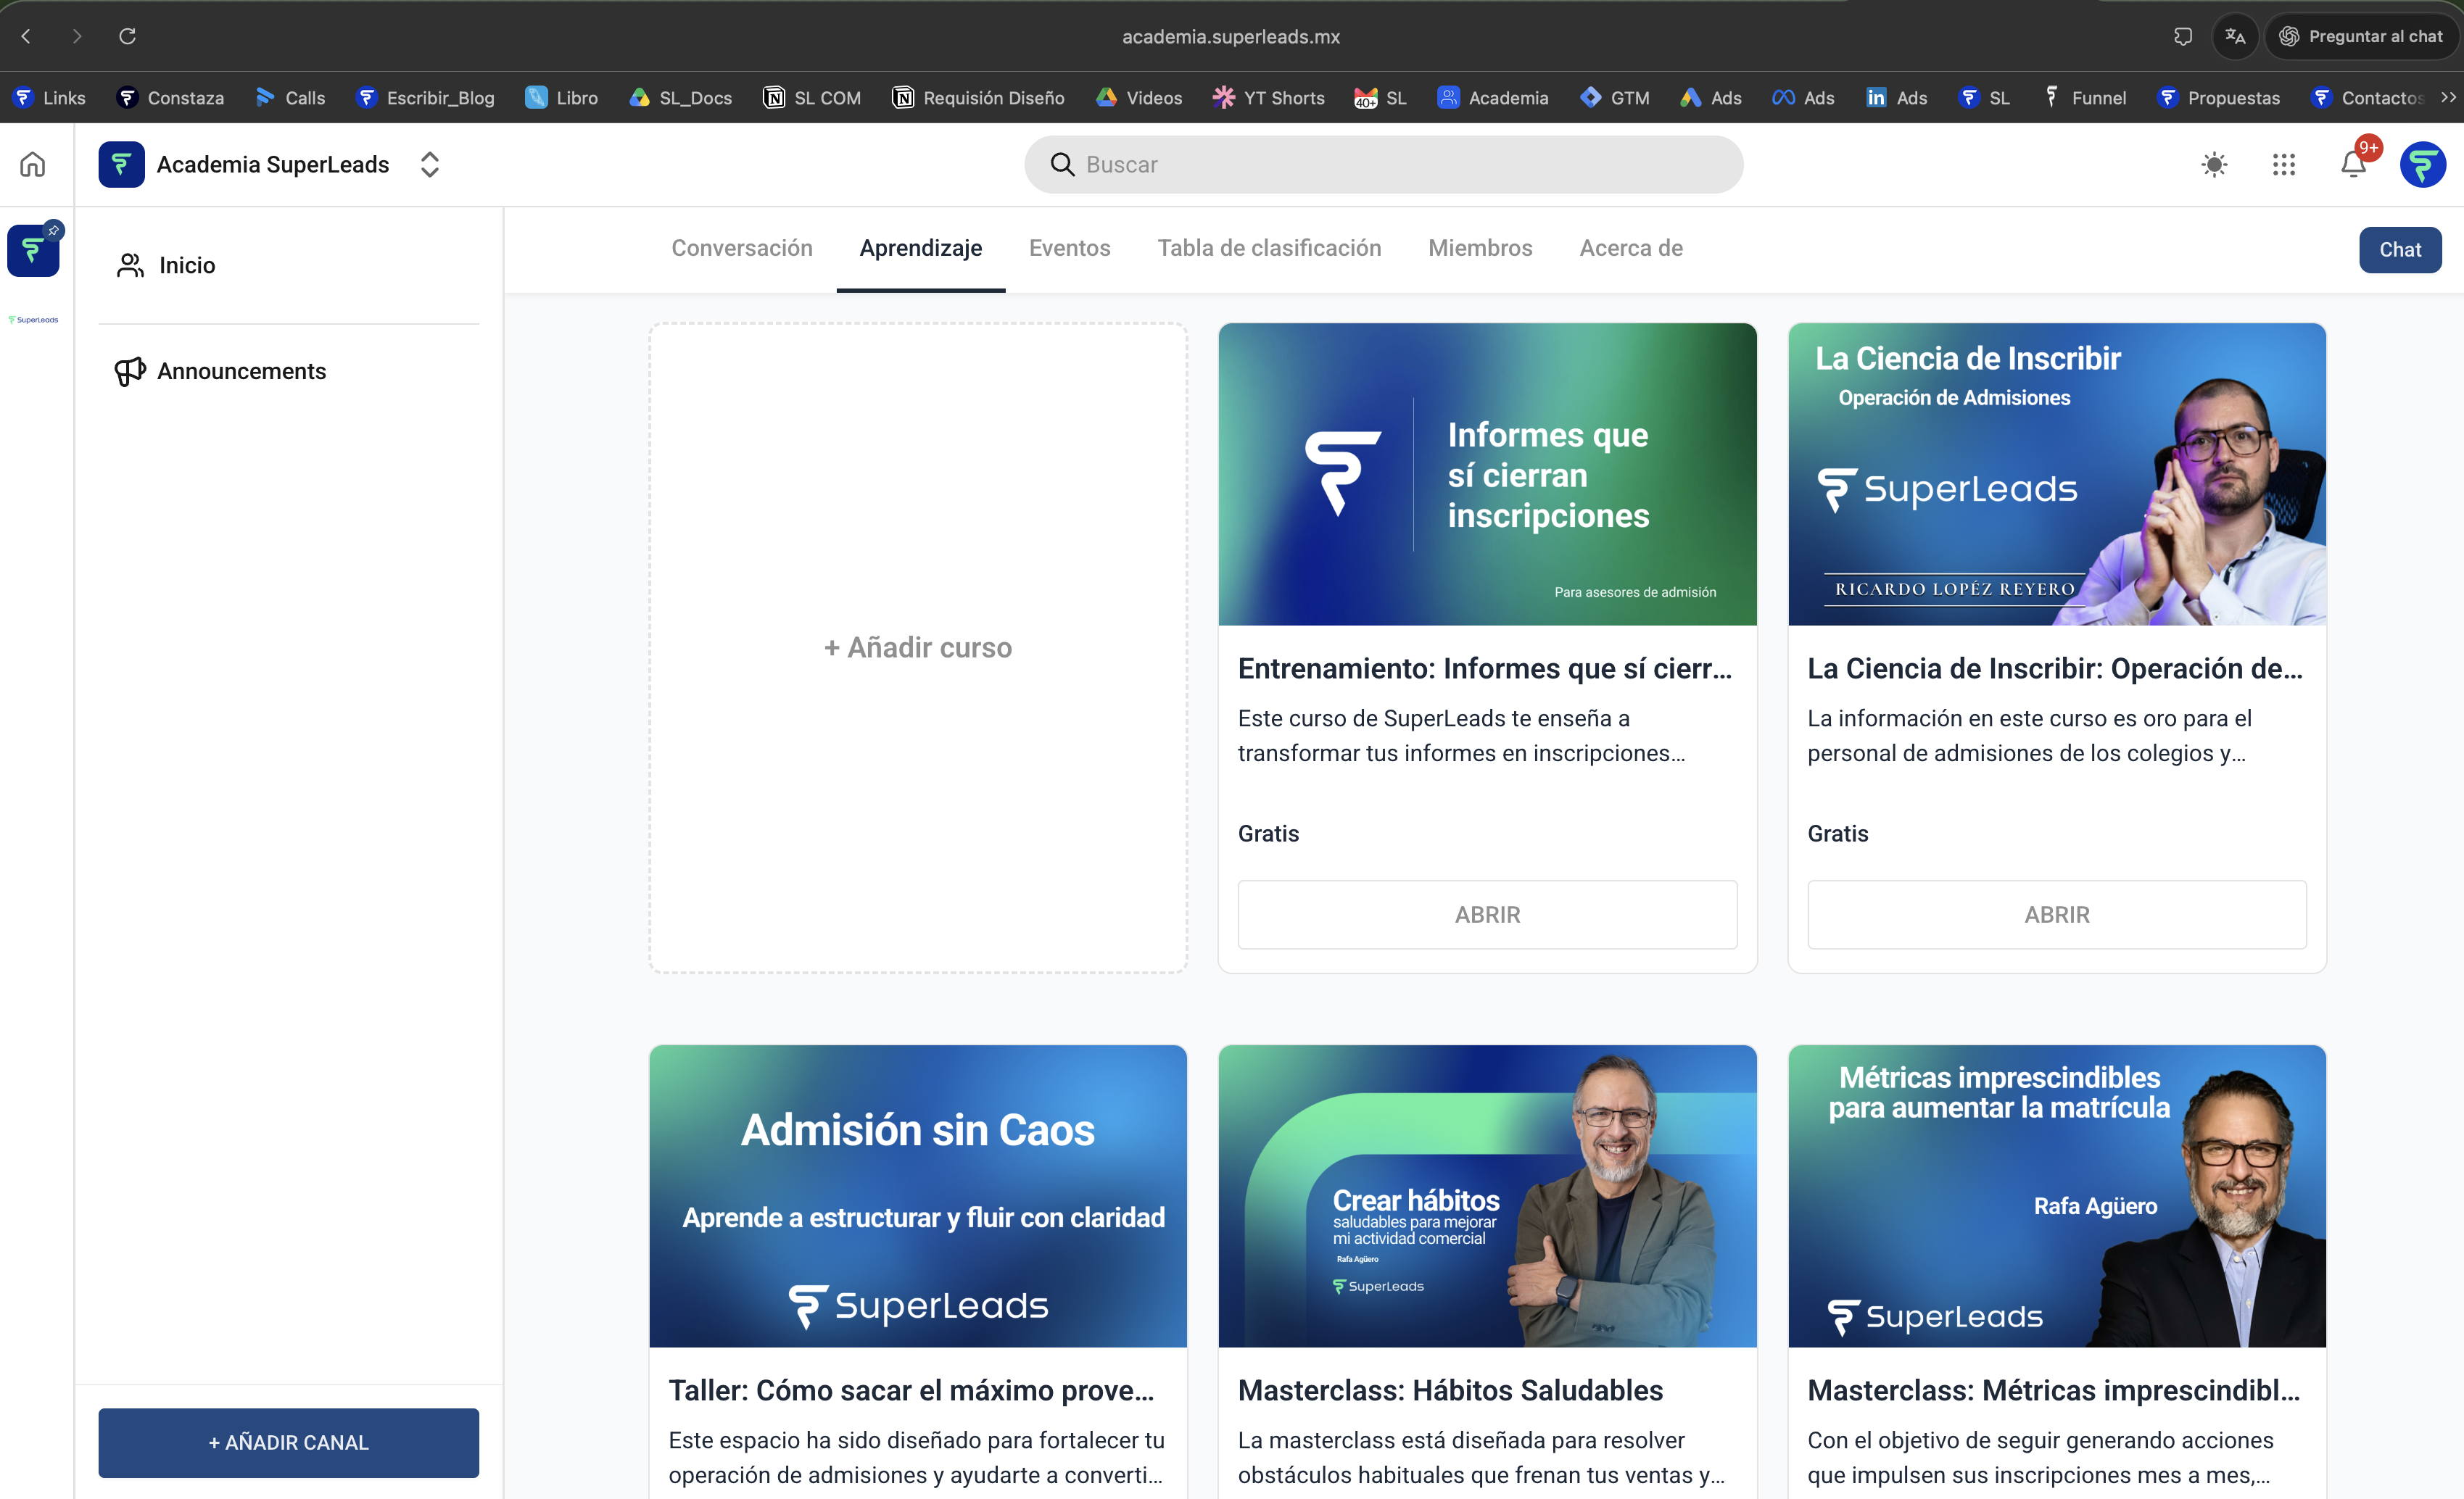Open the Academia bookmark
Viewport: 2464px width, 1499px height.
click(x=1492, y=97)
